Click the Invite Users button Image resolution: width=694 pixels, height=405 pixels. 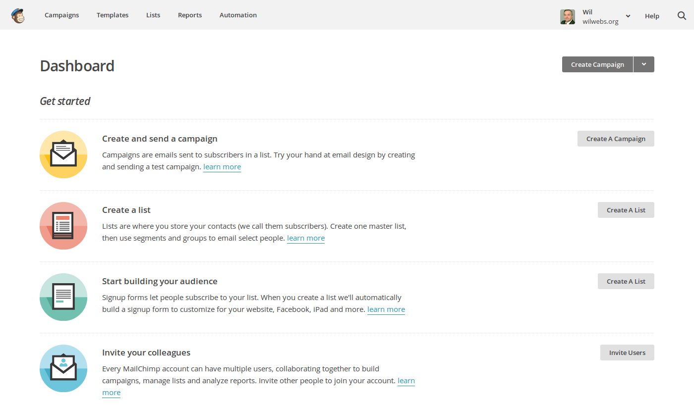pos(627,353)
